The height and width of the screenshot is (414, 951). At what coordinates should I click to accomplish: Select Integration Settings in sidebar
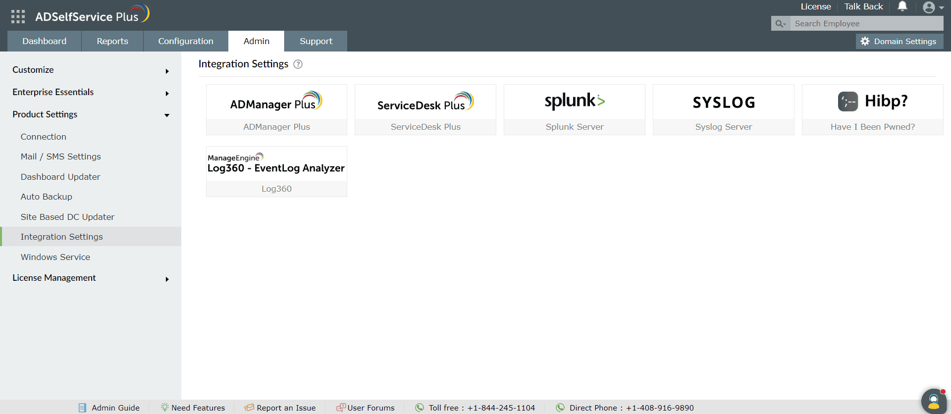91,237
